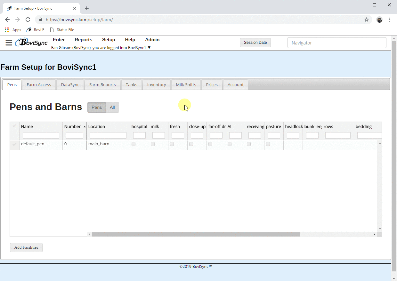The image size is (397, 281).
Task: Click the Add Facilities button
Action: tap(26, 247)
